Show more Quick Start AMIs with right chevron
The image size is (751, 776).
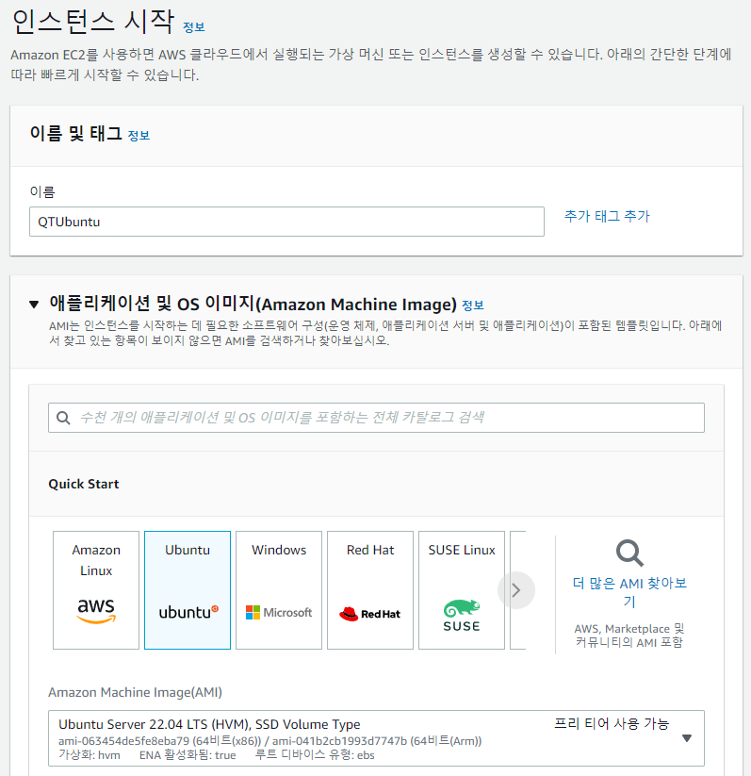[516, 590]
